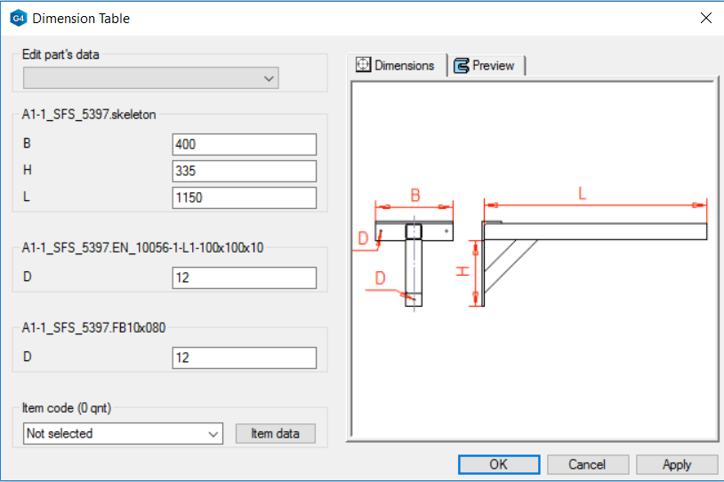Screen dimensions: 724x482
Task: Click the red L dimension label in drawing
Action: point(583,193)
